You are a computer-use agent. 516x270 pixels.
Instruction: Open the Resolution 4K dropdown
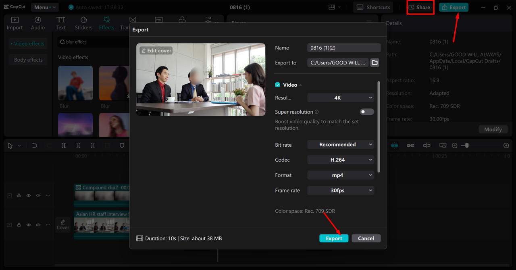(x=341, y=98)
